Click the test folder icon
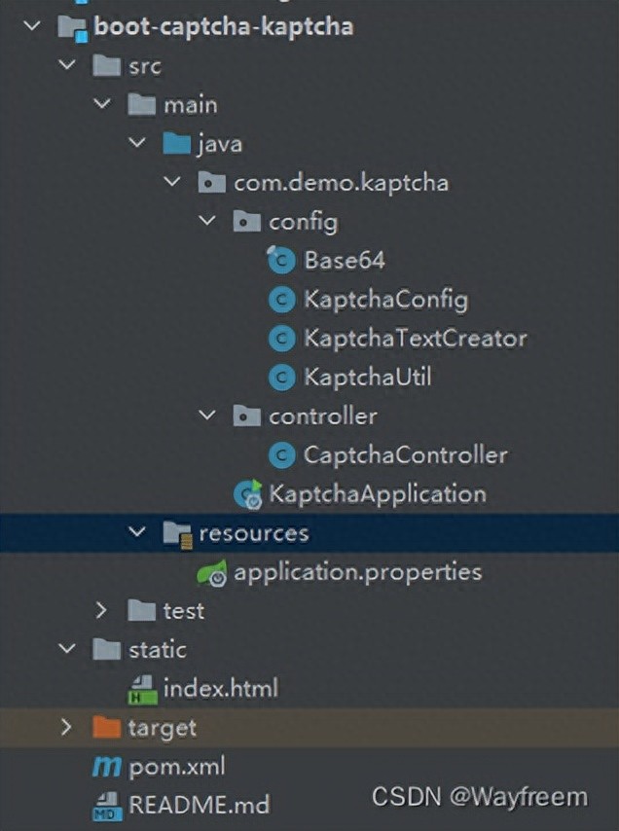This screenshot has width=619, height=831. pos(141,610)
